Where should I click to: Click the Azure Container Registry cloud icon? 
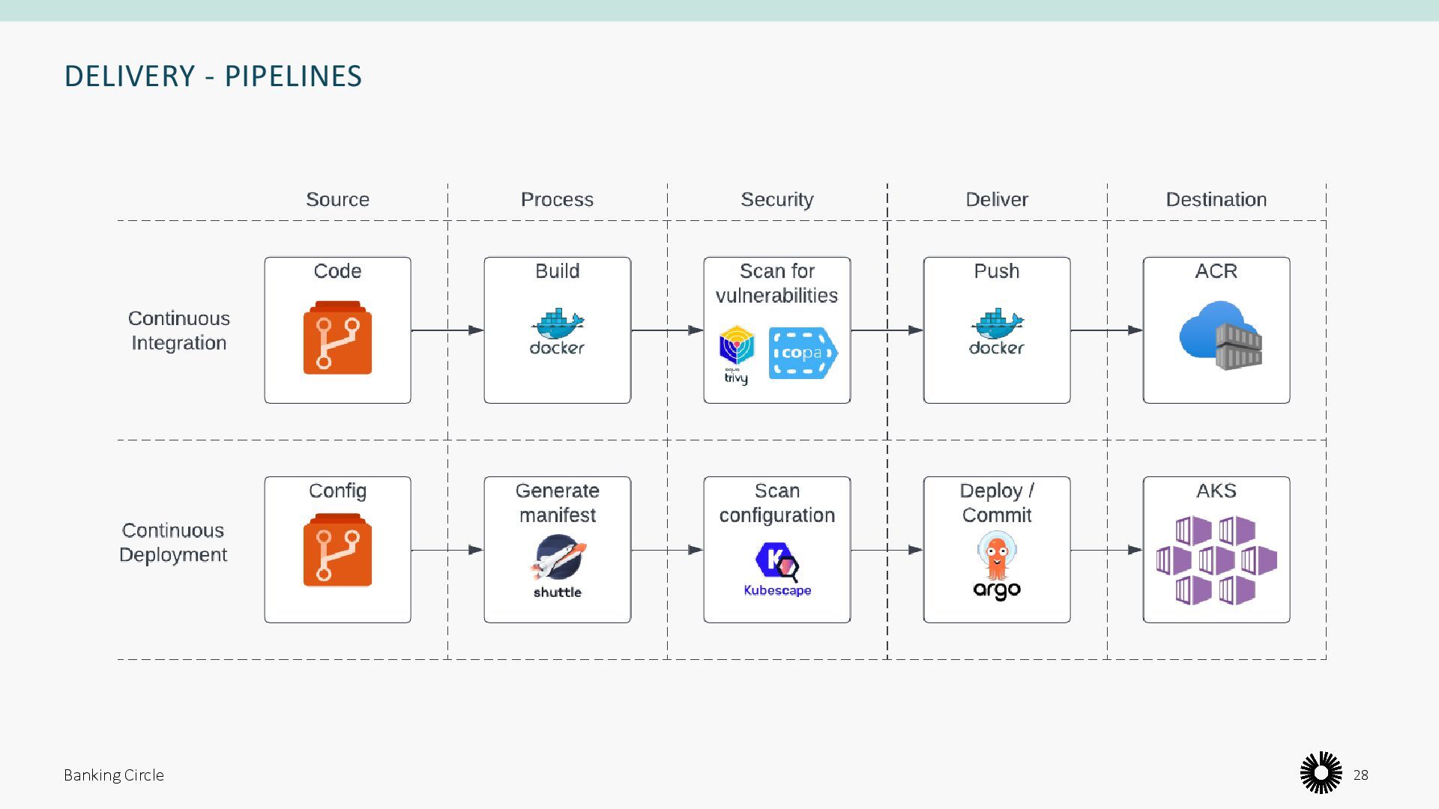tap(1219, 336)
